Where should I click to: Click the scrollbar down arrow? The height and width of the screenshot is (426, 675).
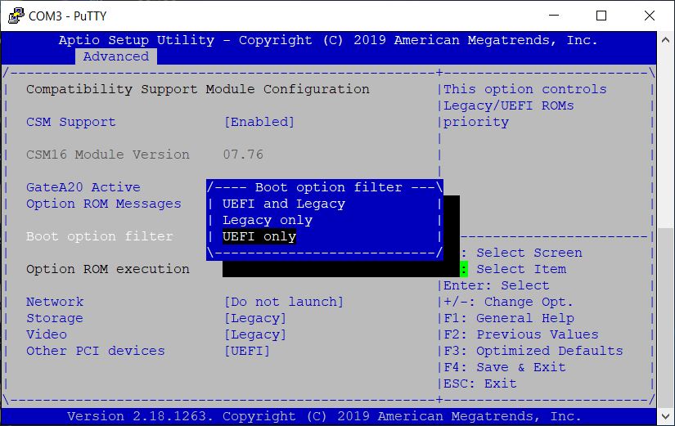pos(665,416)
